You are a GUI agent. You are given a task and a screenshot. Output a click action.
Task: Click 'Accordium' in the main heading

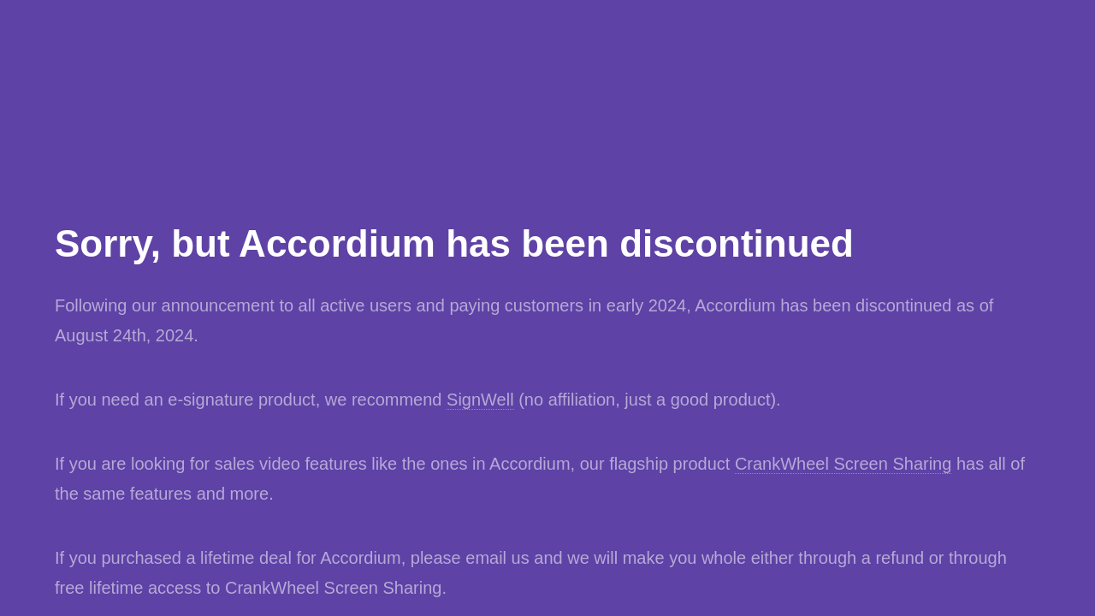point(336,244)
